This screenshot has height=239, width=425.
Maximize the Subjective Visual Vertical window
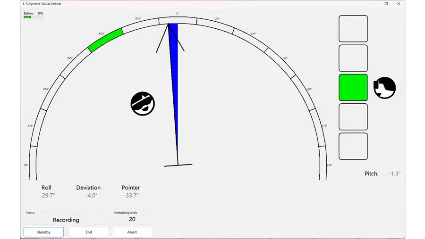(386, 4)
